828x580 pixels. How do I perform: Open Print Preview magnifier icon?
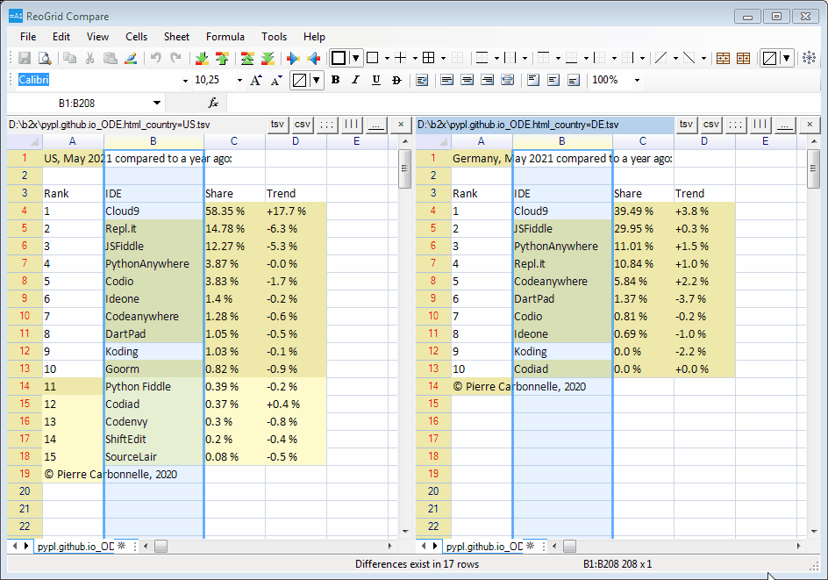[45, 58]
